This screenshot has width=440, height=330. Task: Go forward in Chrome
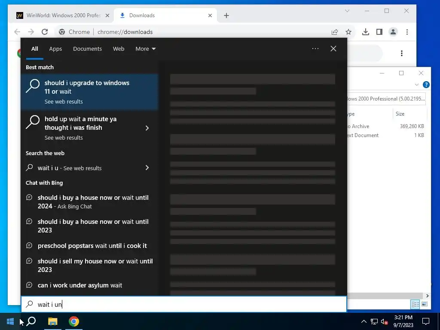[x=31, y=32]
